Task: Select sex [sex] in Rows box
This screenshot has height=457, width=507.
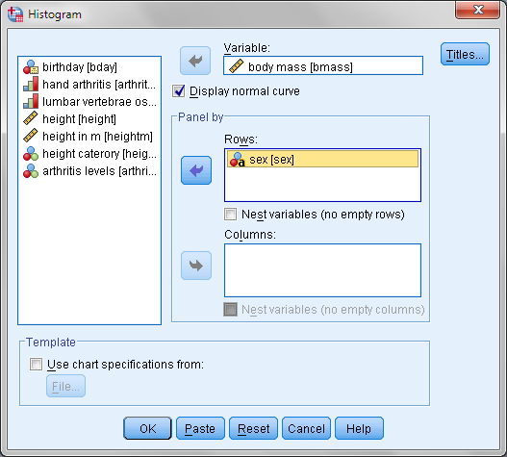Action: (322, 159)
